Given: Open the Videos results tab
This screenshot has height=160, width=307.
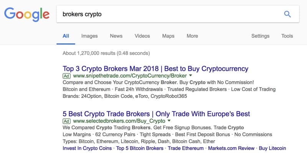Looking at the screenshot, I should pyautogui.click(x=142, y=36).
